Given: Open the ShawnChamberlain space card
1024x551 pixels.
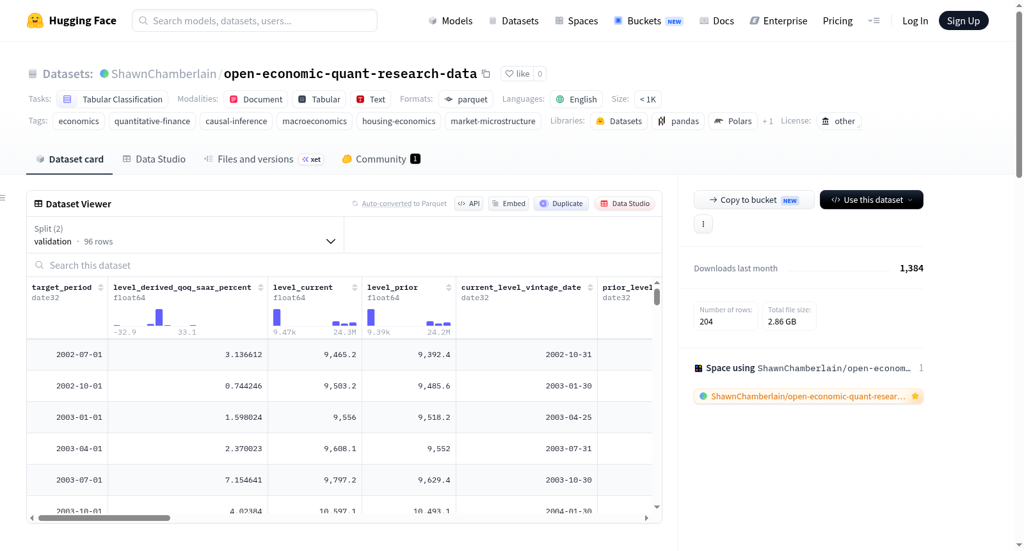Looking at the screenshot, I should pos(808,396).
